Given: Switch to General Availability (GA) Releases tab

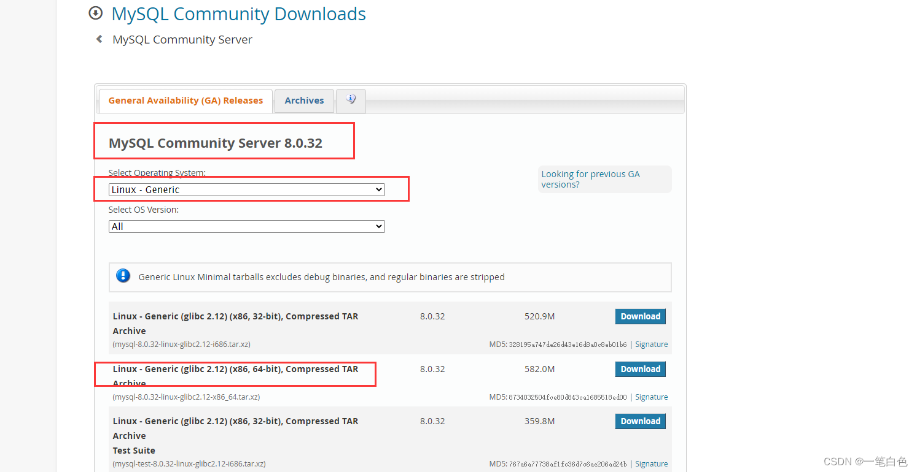Looking at the screenshot, I should (x=185, y=101).
